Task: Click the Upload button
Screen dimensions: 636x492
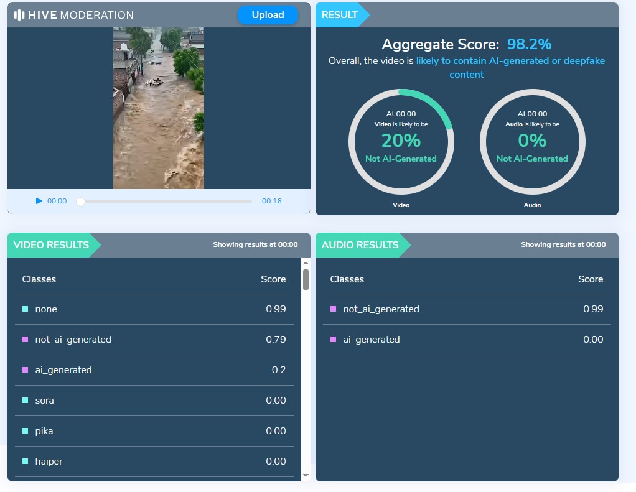Action: point(268,15)
